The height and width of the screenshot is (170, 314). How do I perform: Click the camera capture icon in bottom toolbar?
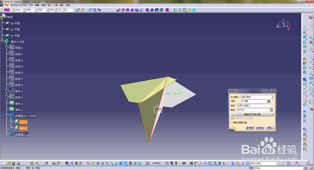(184, 163)
